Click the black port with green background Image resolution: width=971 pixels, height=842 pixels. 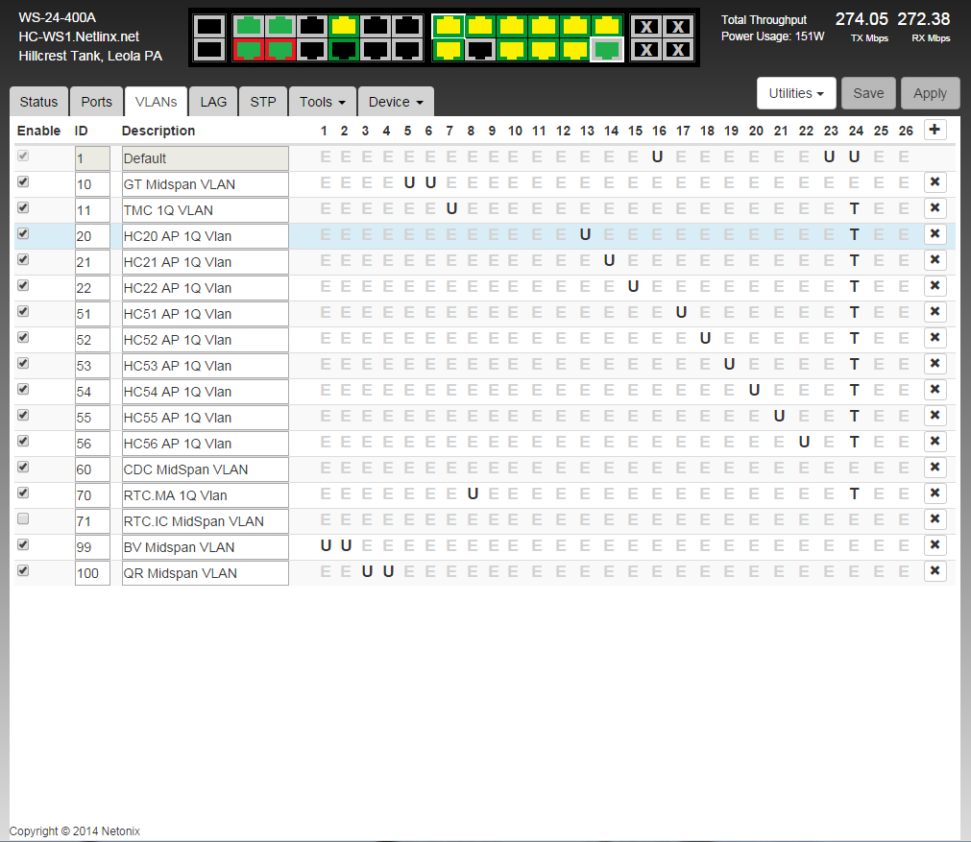[344, 49]
